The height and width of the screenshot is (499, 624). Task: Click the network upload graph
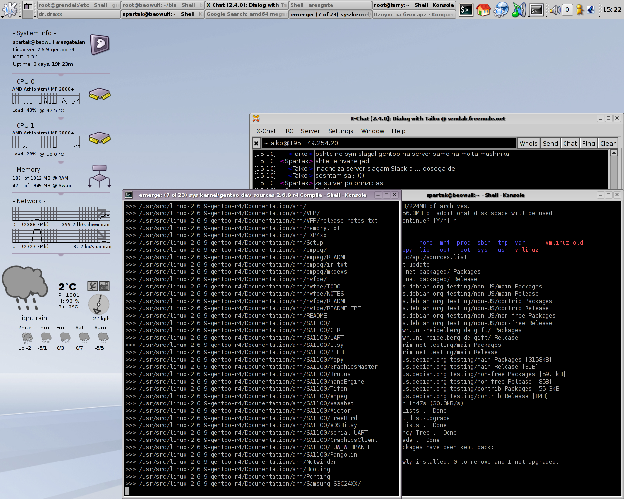coord(61,236)
